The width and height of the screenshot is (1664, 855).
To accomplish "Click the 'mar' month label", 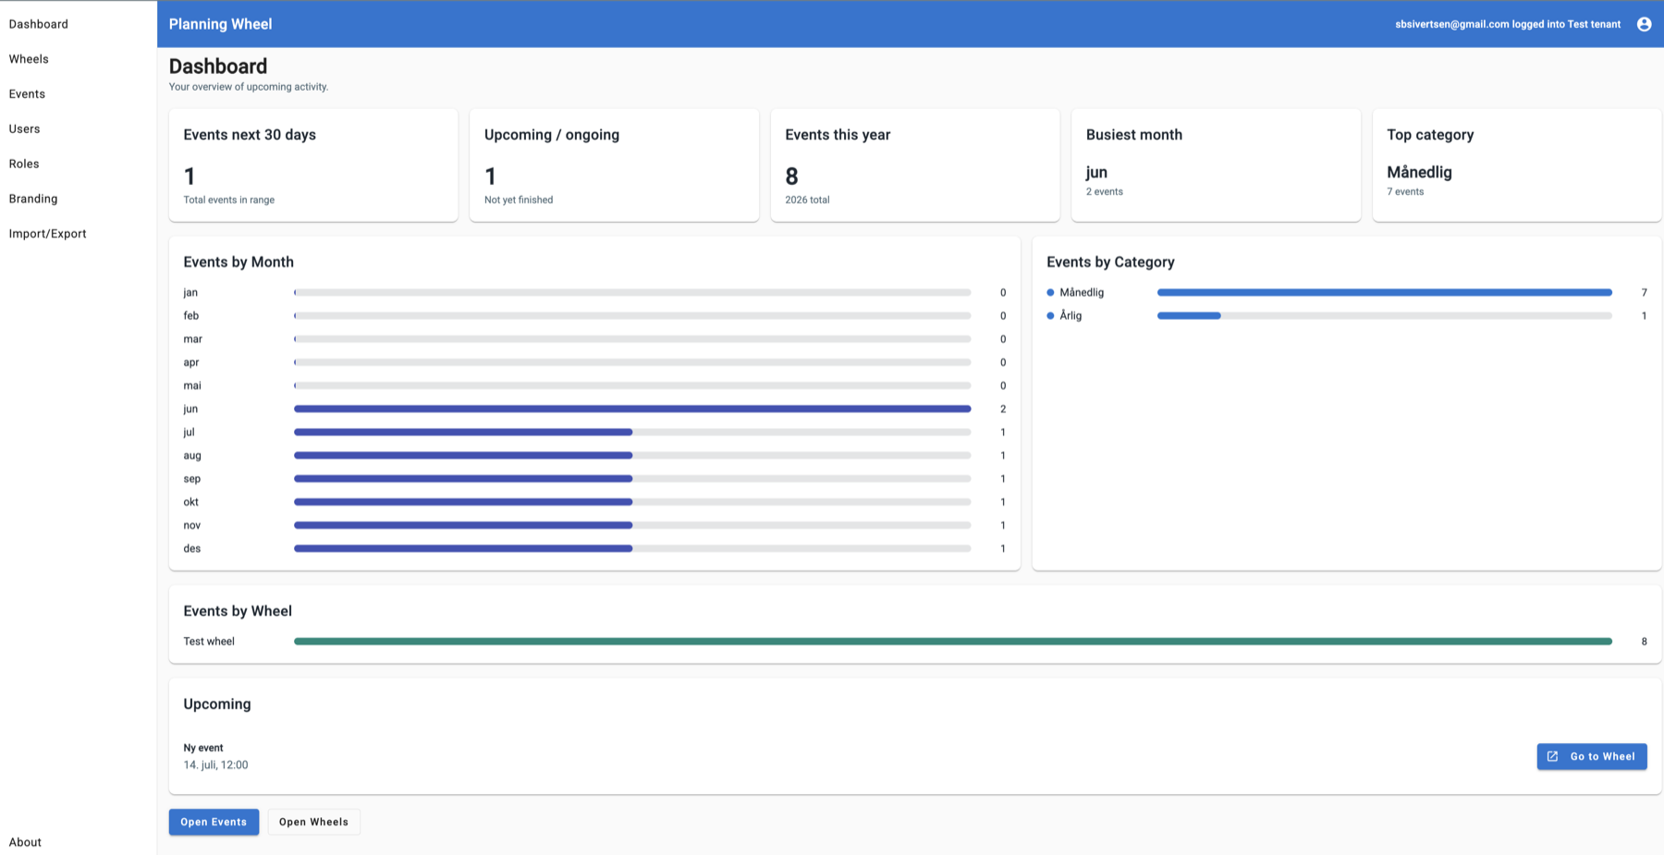I will click(192, 339).
